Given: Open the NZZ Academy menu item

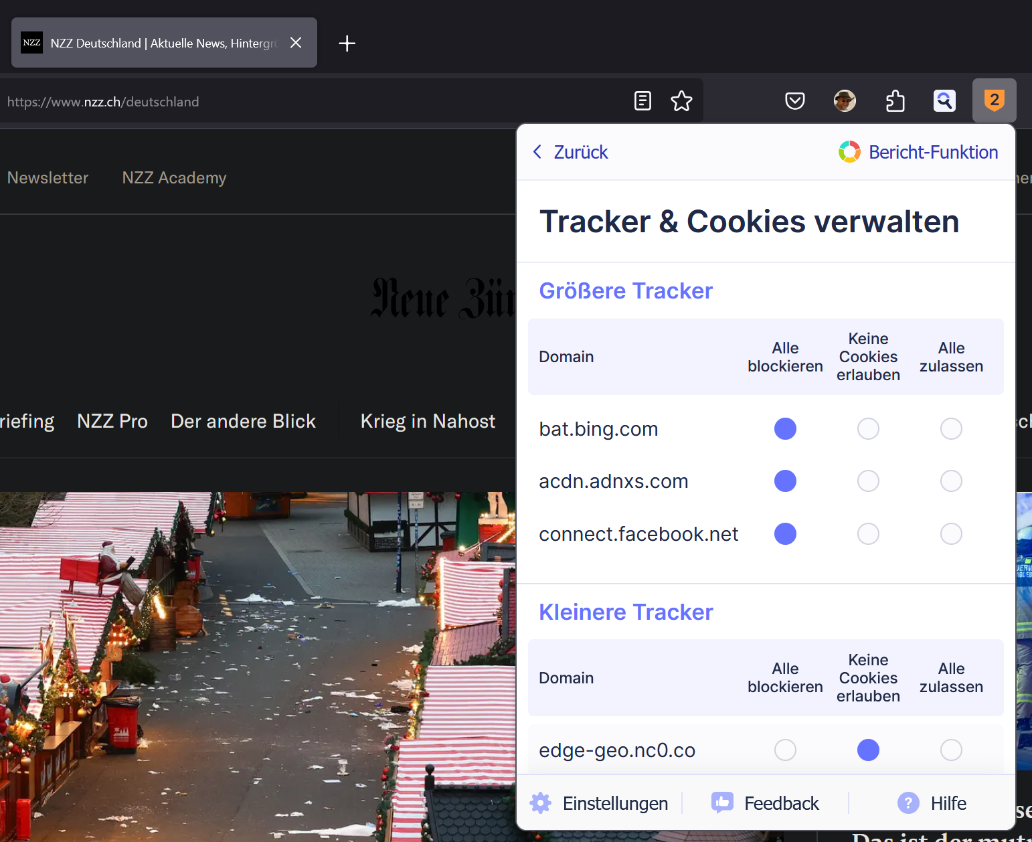Looking at the screenshot, I should [174, 177].
